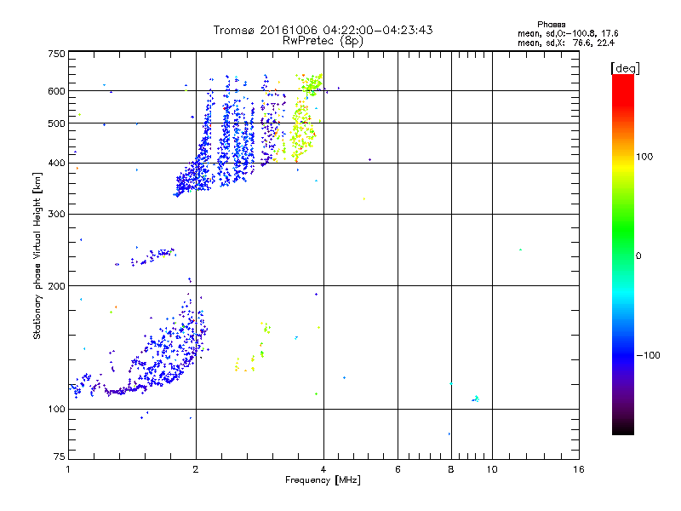Image resolution: width=681 pixels, height=511 pixels.
Task: Click the 600 tick label on the height axis
Action: click(56, 91)
